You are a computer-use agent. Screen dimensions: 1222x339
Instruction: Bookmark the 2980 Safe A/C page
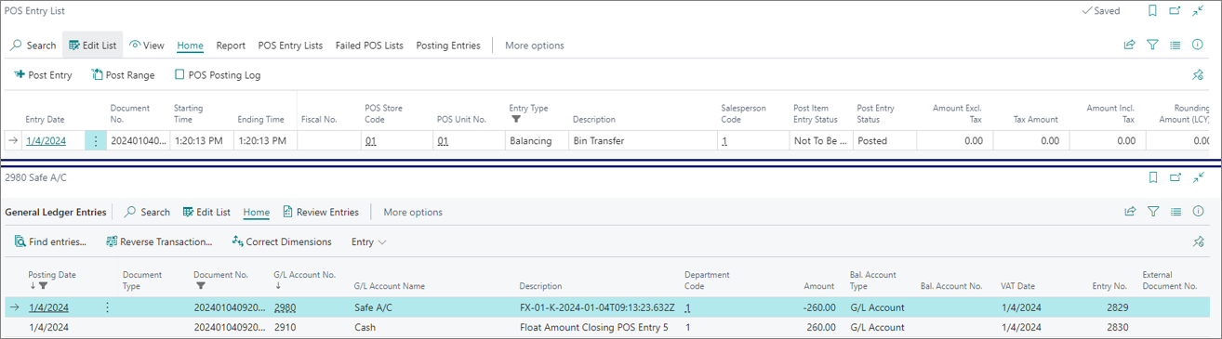pyautogui.click(x=1152, y=177)
